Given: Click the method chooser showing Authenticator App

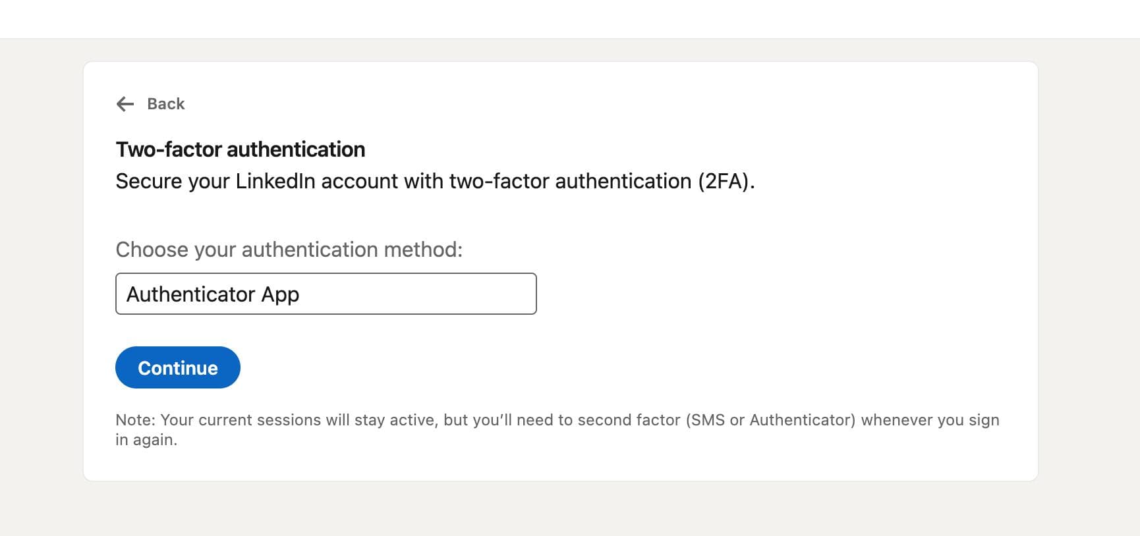Looking at the screenshot, I should click(326, 294).
